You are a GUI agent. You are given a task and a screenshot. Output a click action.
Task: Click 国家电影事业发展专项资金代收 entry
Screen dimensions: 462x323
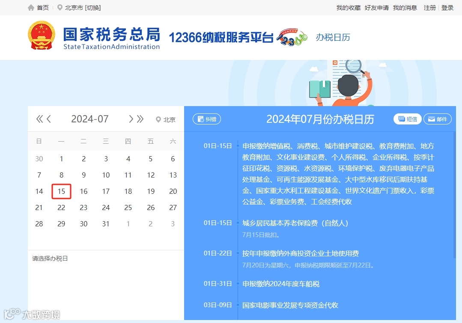[290, 305]
